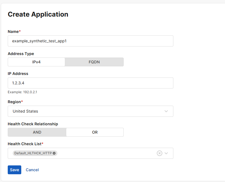The width and height of the screenshot is (225, 182).
Task: Click the Create Application heading
Action: click(38, 14)
